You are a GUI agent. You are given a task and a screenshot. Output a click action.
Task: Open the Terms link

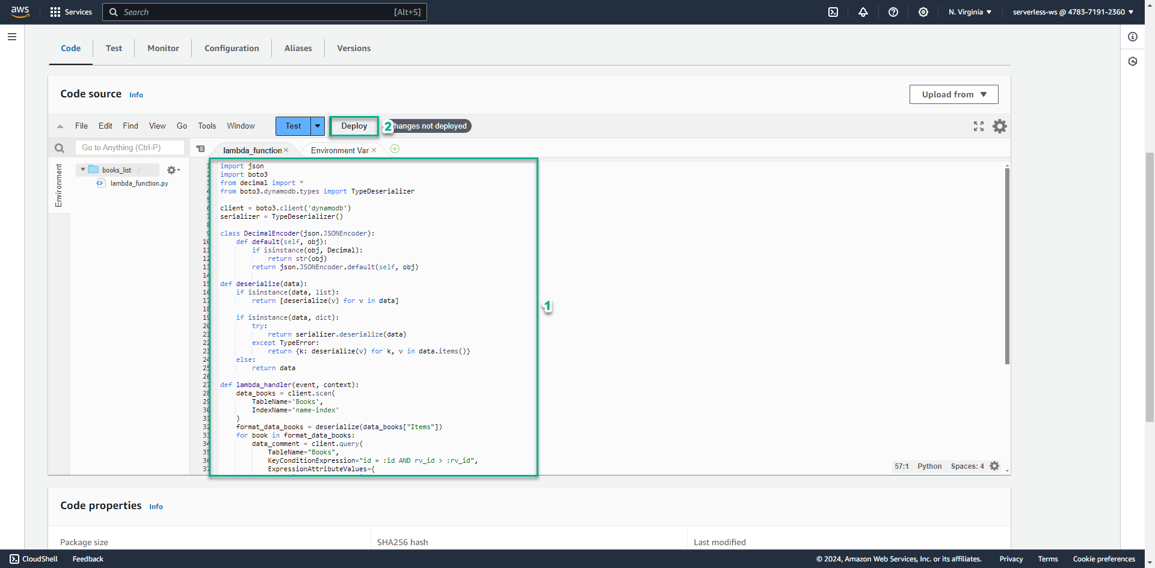pos(1048,559)
